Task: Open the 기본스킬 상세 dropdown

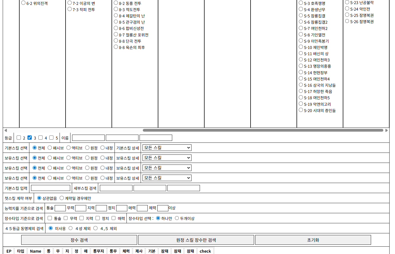Action: [167, 148]
